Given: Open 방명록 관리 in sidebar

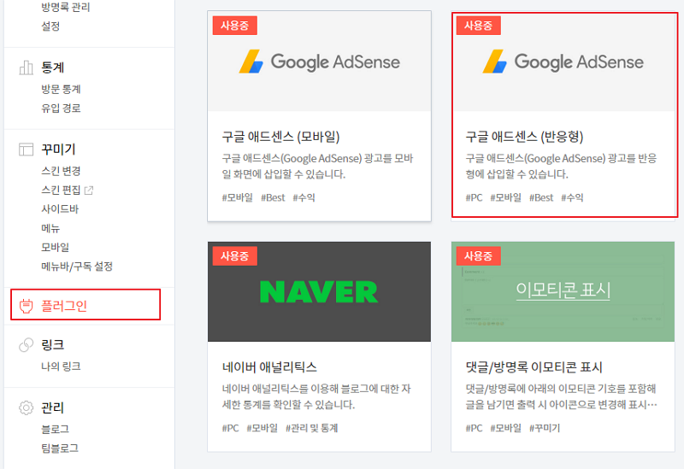Looking at the screenshot, I should tap(66, 7).
